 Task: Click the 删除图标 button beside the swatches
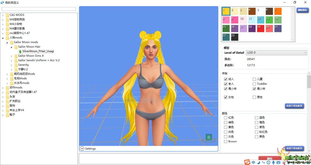(x=303, y=10)
